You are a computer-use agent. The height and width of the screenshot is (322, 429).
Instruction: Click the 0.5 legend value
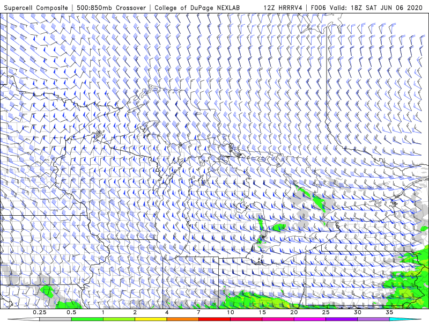(71, 312)
